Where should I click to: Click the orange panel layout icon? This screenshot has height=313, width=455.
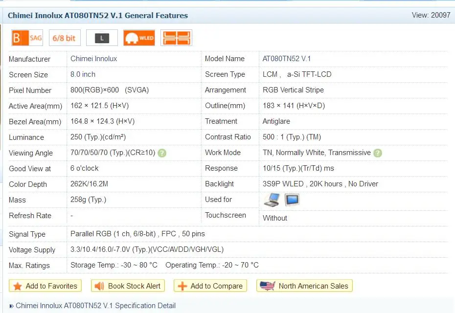(176, 38)
